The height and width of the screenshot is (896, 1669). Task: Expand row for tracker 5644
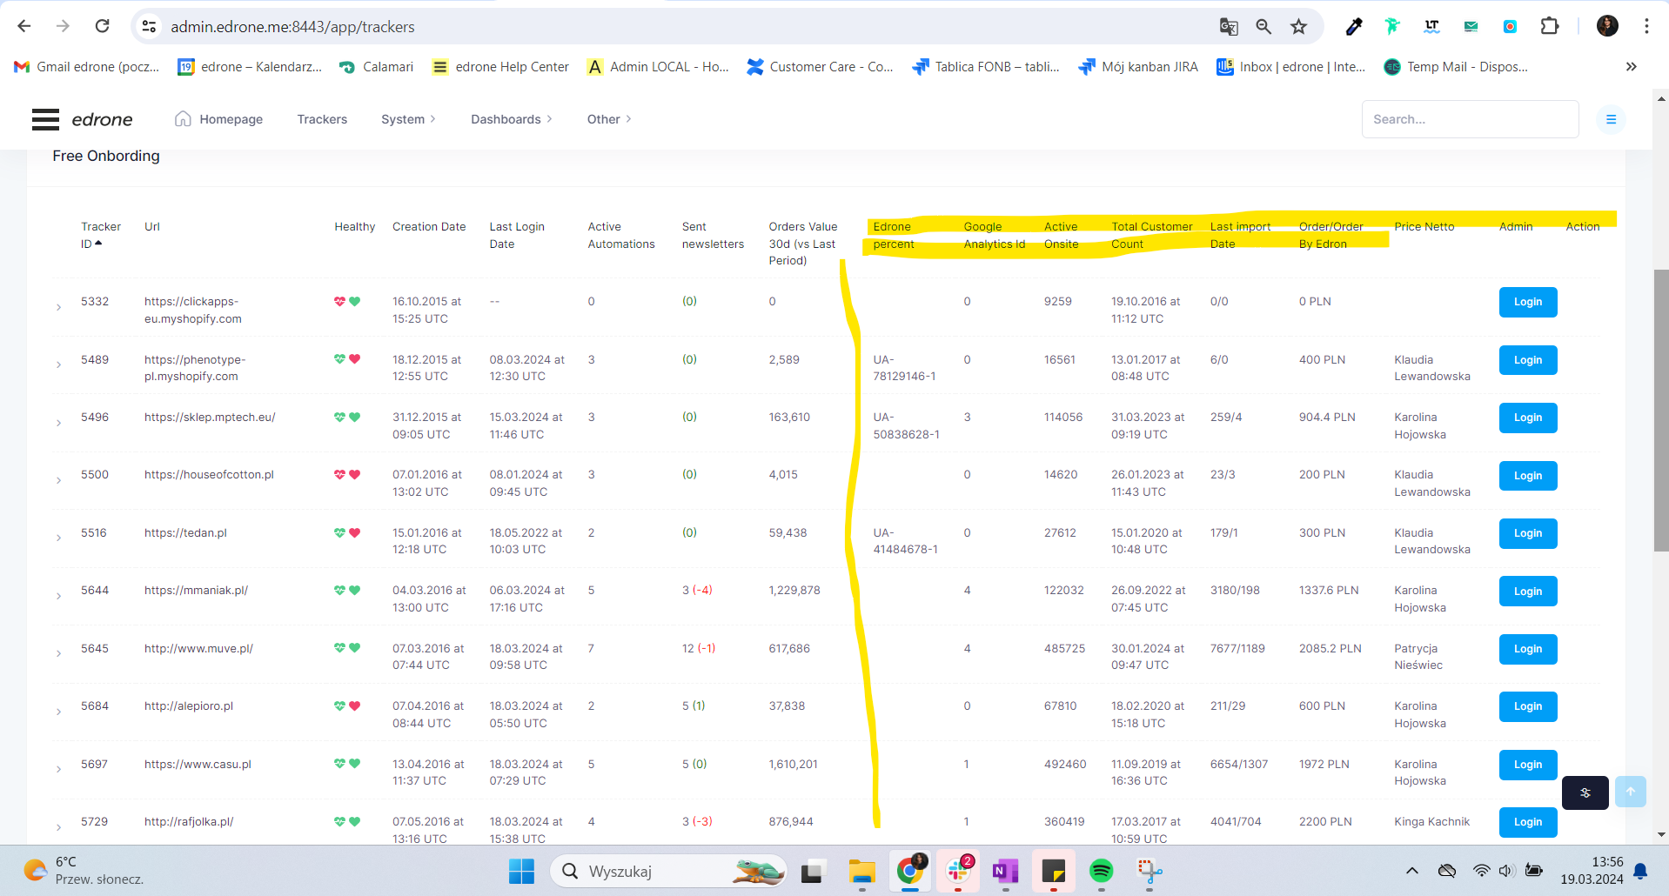point(58,596)
